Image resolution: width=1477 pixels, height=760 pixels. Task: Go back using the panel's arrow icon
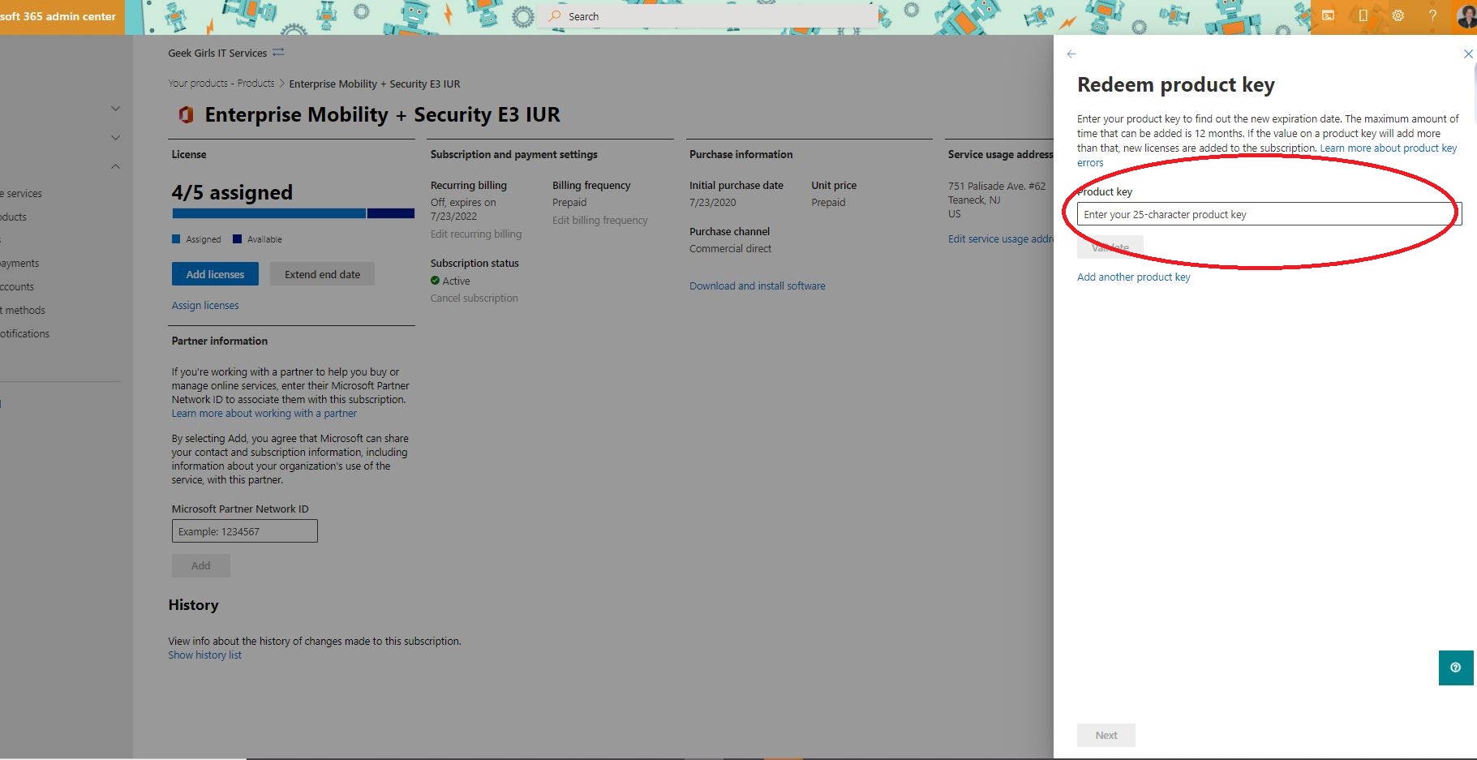pyautogui.click(x=1071, y=54)
